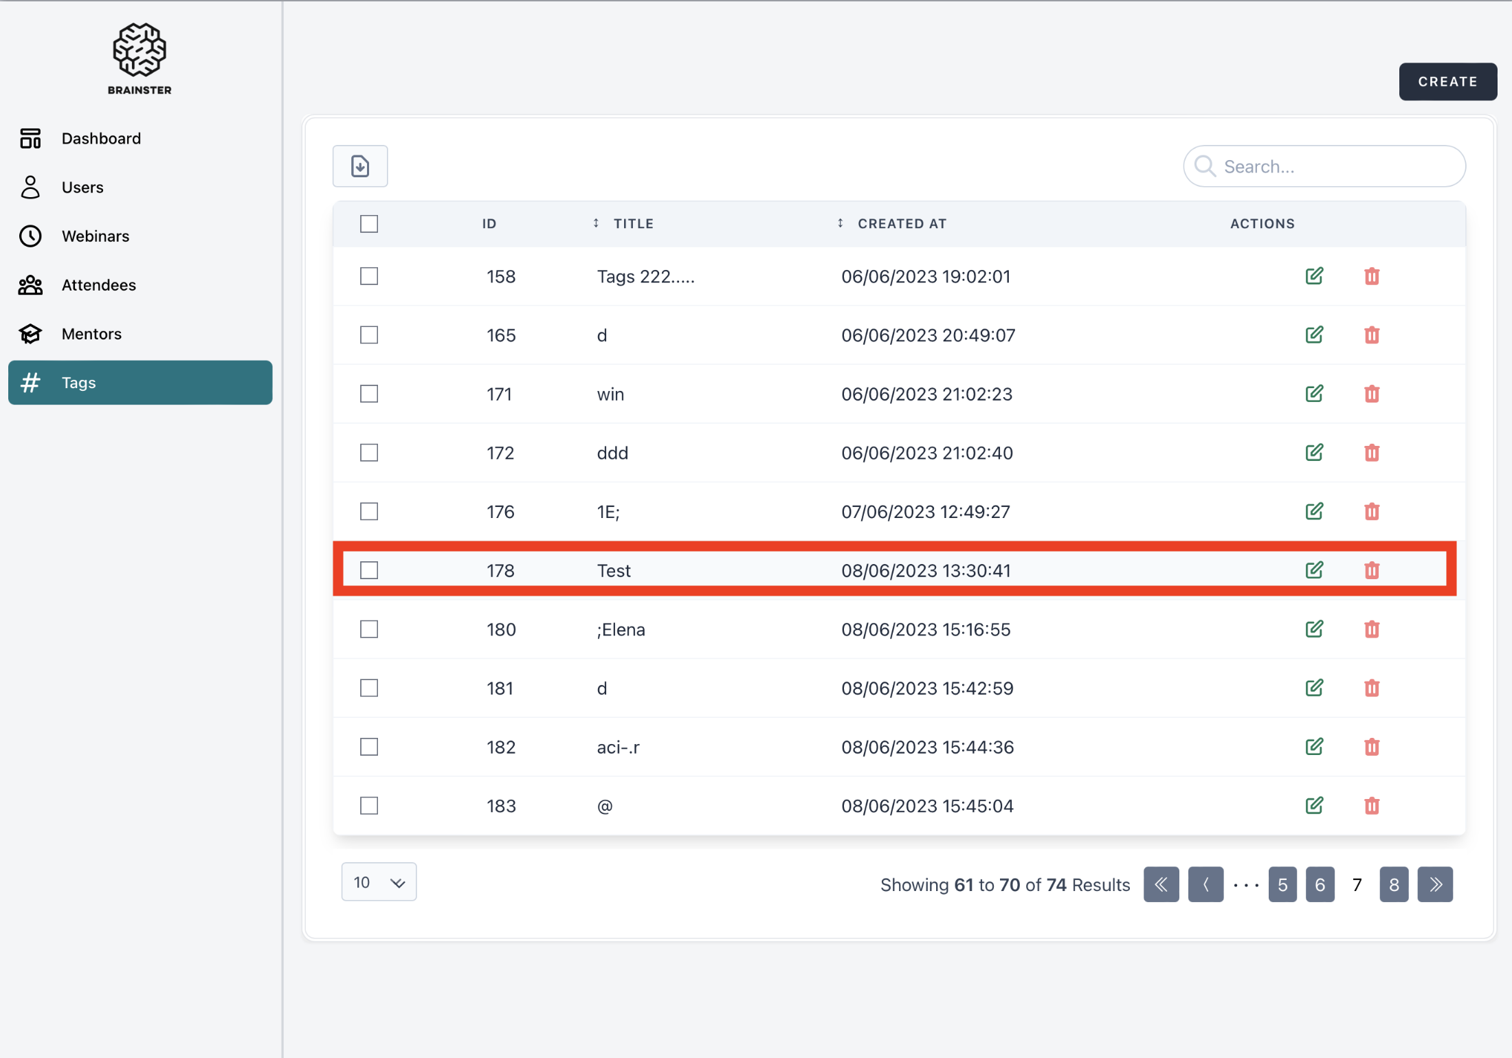Tick the checkbox for tag 182
Screen dimensions: 1512x1058
(x=369, y=747)
